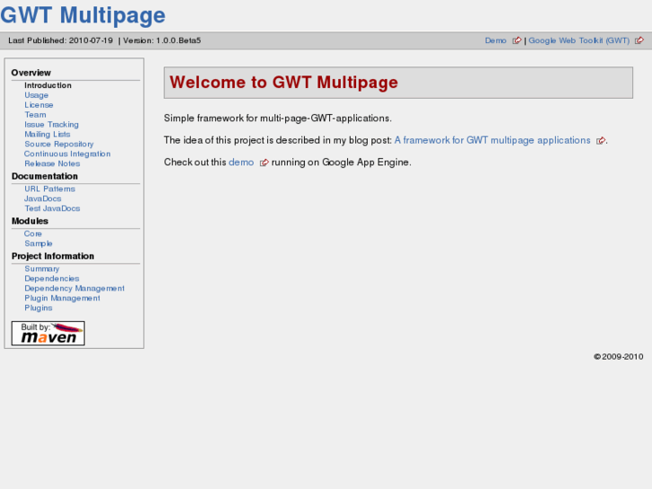Click the Simple framework description sentence
Image resolution: width=652 pixels, height=489 pixels.
click(278, 118)
